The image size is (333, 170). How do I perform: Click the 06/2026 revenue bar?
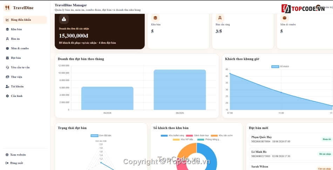point(180,90)
